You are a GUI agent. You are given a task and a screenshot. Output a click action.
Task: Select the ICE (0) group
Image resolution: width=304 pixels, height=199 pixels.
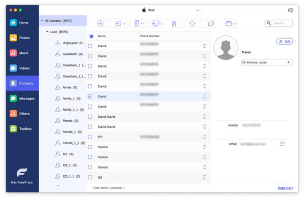click(x=64, y=154)
